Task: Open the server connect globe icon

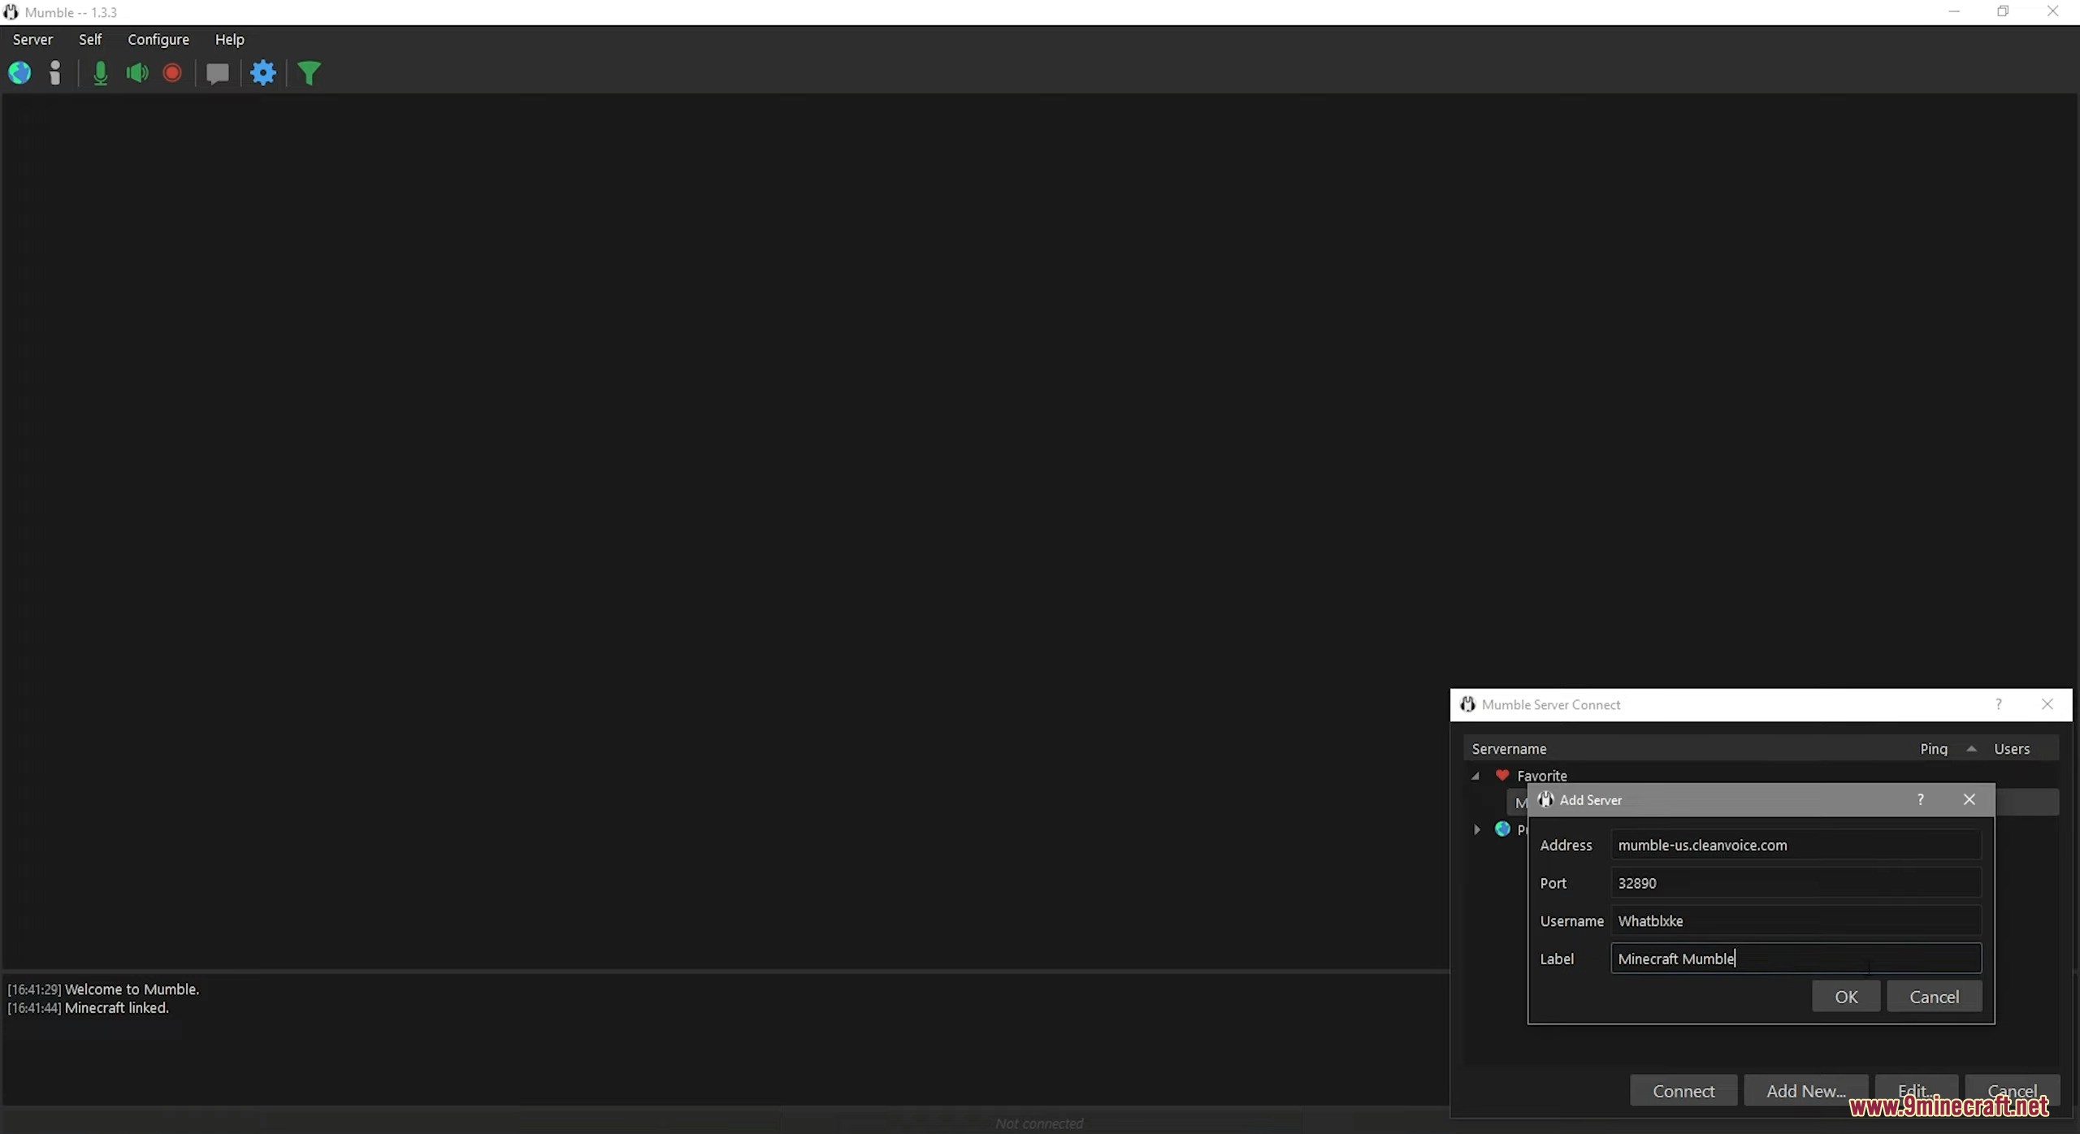Action: (19, 73)
